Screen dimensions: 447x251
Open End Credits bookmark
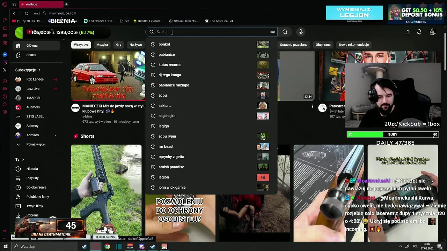98,21
